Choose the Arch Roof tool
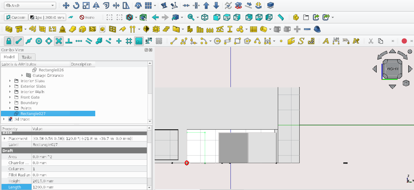 pyautogui.click(x=82, y=29)
